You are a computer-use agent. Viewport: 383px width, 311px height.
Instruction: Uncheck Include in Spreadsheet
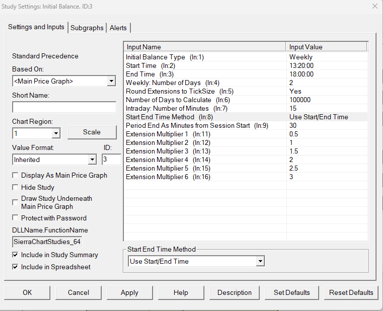pos(16,267)
